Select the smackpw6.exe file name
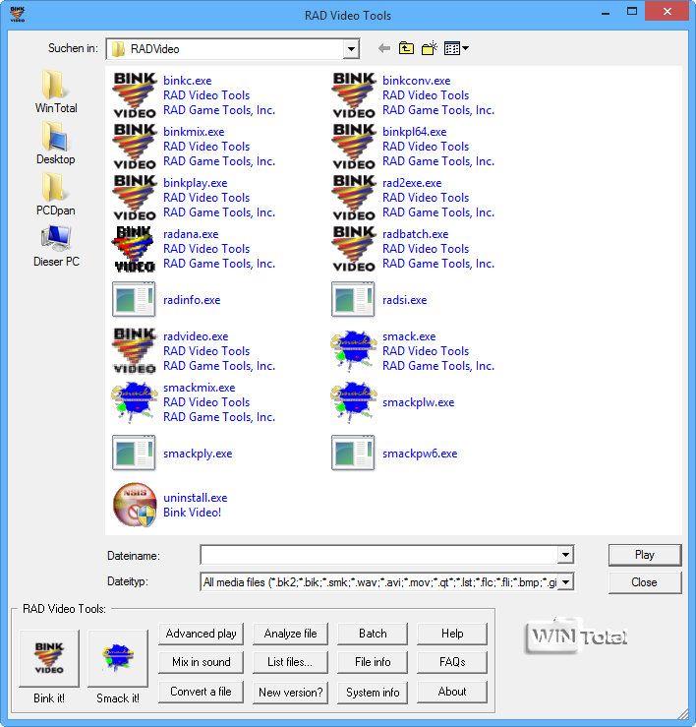The width and height of the screenshot is (696, 727). coord(420,454)
